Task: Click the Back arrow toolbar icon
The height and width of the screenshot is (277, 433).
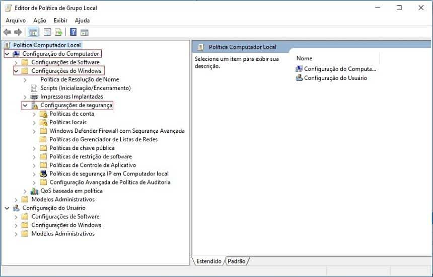Action: (x=8, y=32)
